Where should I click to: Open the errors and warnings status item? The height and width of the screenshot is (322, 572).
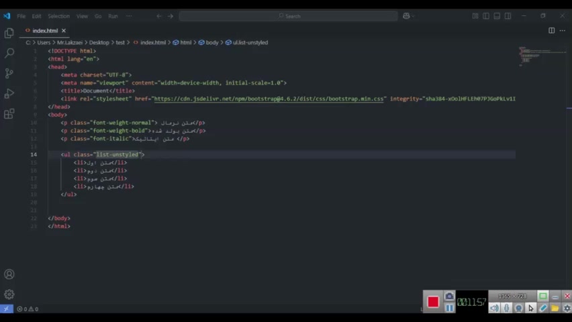point(28,309)
